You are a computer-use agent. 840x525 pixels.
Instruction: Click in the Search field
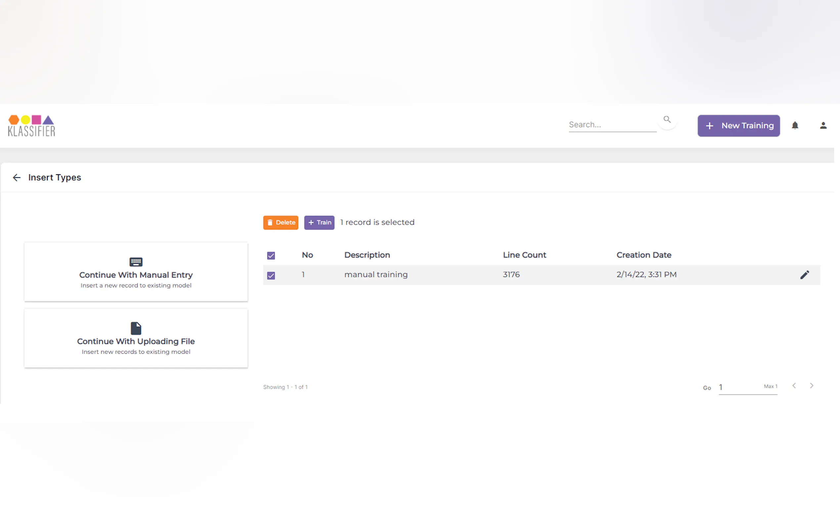coord(612,125)
